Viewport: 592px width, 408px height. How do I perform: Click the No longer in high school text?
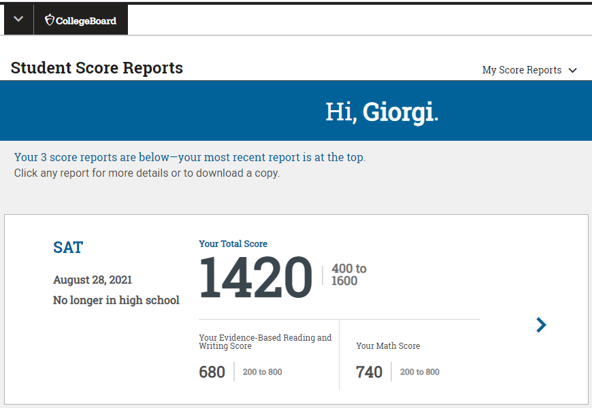coord(116,300)
